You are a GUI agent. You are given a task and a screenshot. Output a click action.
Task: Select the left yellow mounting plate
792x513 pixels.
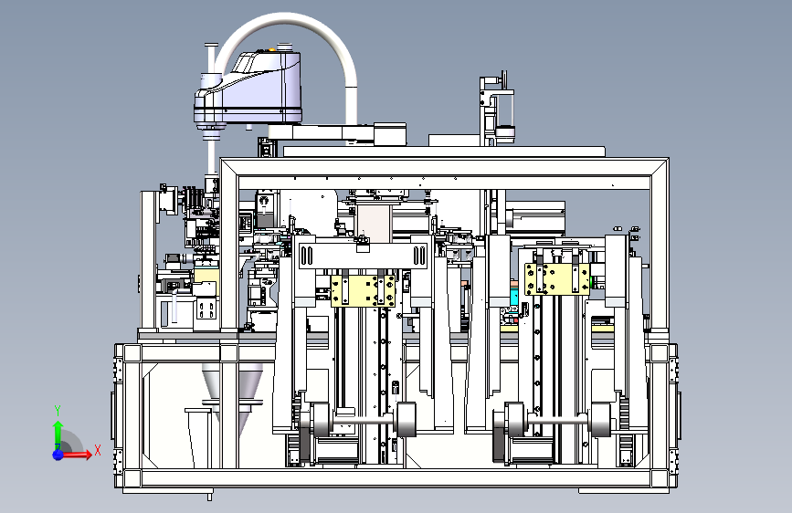pyautogui.click(x=363, y=291)
